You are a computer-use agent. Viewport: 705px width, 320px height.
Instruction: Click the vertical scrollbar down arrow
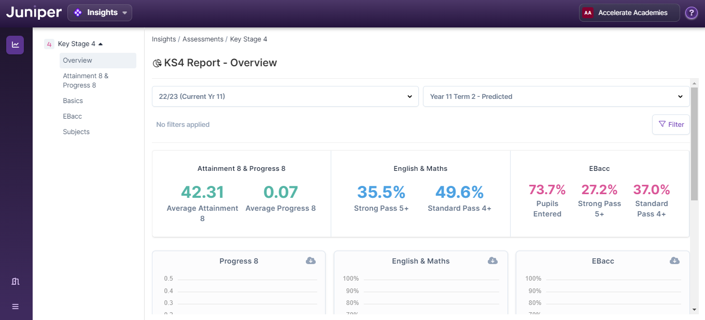click(x=694, y=309)
